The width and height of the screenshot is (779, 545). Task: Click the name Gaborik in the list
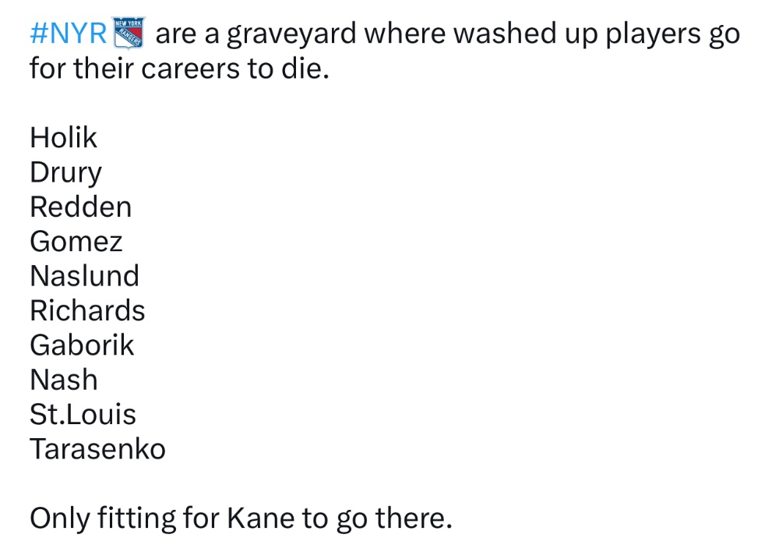click(x=82, y=345)
